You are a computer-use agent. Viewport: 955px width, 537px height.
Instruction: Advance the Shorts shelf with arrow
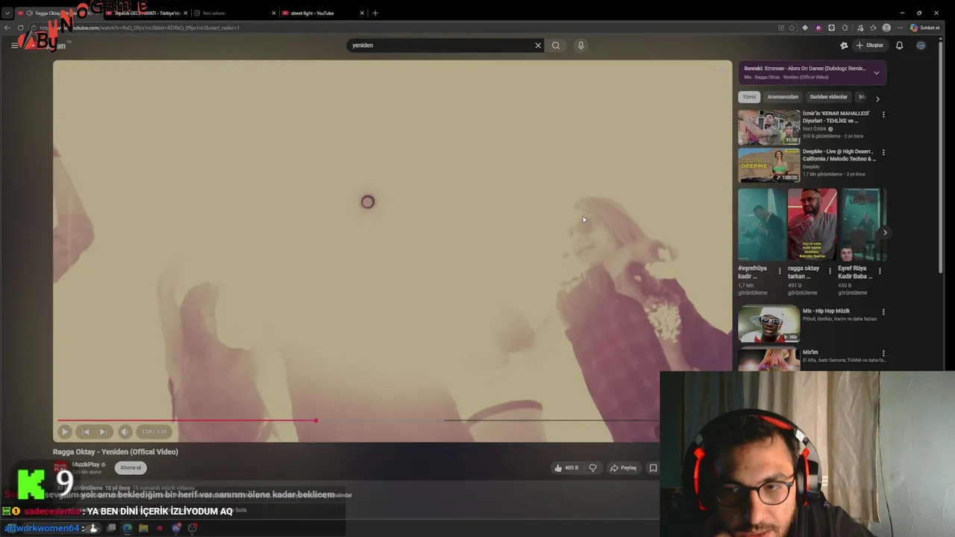(x=885, y=233)
